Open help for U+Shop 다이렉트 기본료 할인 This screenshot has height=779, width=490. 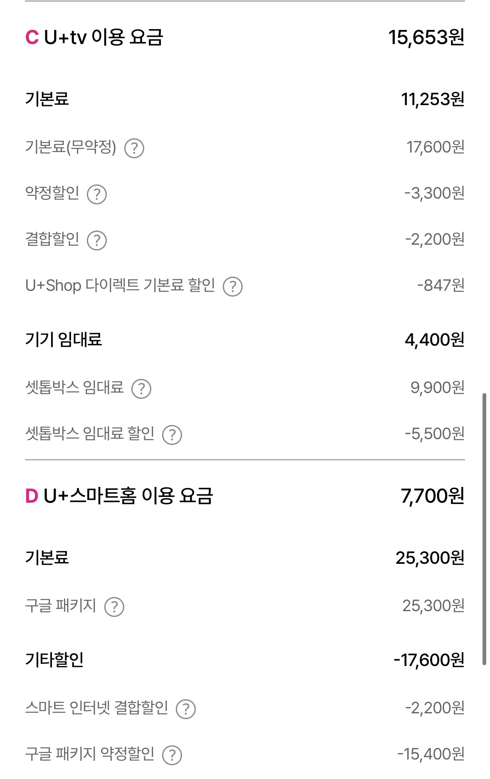(x=233, y=287)
